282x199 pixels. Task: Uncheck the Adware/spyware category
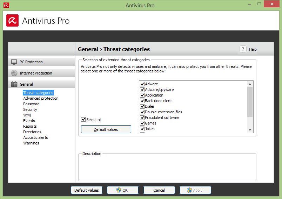coord(142,90)
